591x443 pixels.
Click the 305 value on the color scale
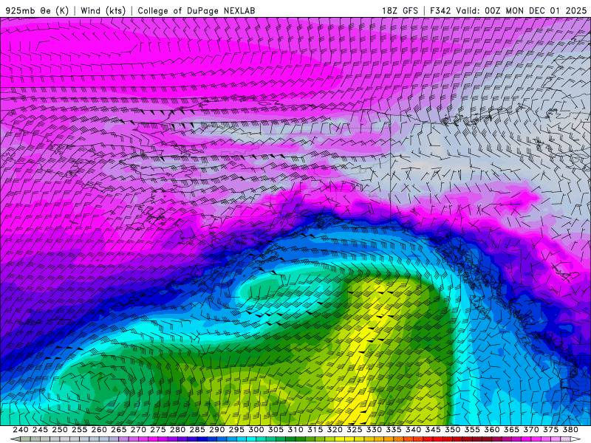coord(276,430)
